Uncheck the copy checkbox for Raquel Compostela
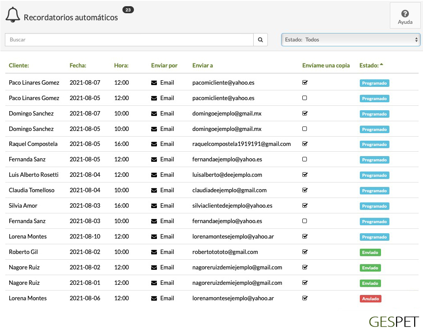 (x=305, y=144)
